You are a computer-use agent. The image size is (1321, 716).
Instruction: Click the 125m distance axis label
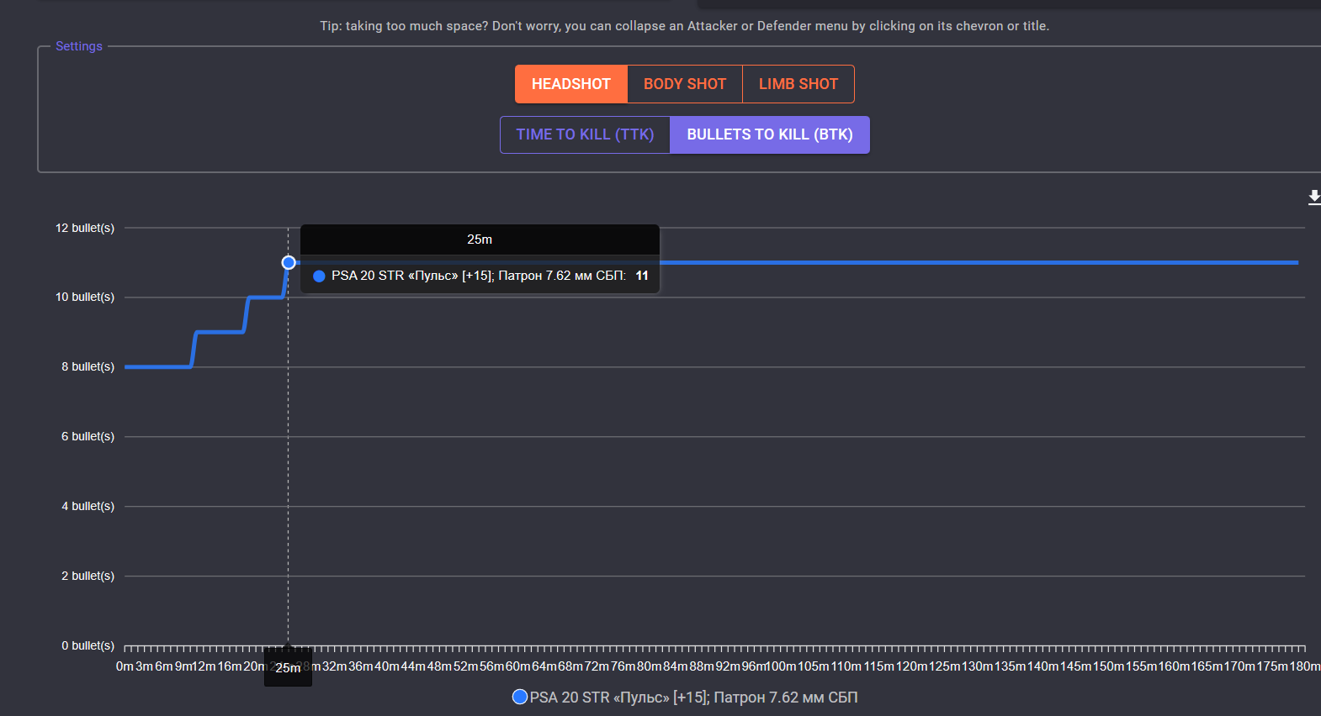[x=944, y=666]
